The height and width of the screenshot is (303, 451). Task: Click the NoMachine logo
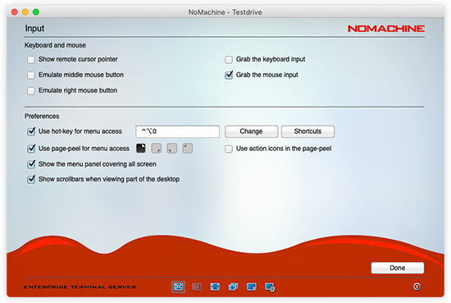(386, 29)
